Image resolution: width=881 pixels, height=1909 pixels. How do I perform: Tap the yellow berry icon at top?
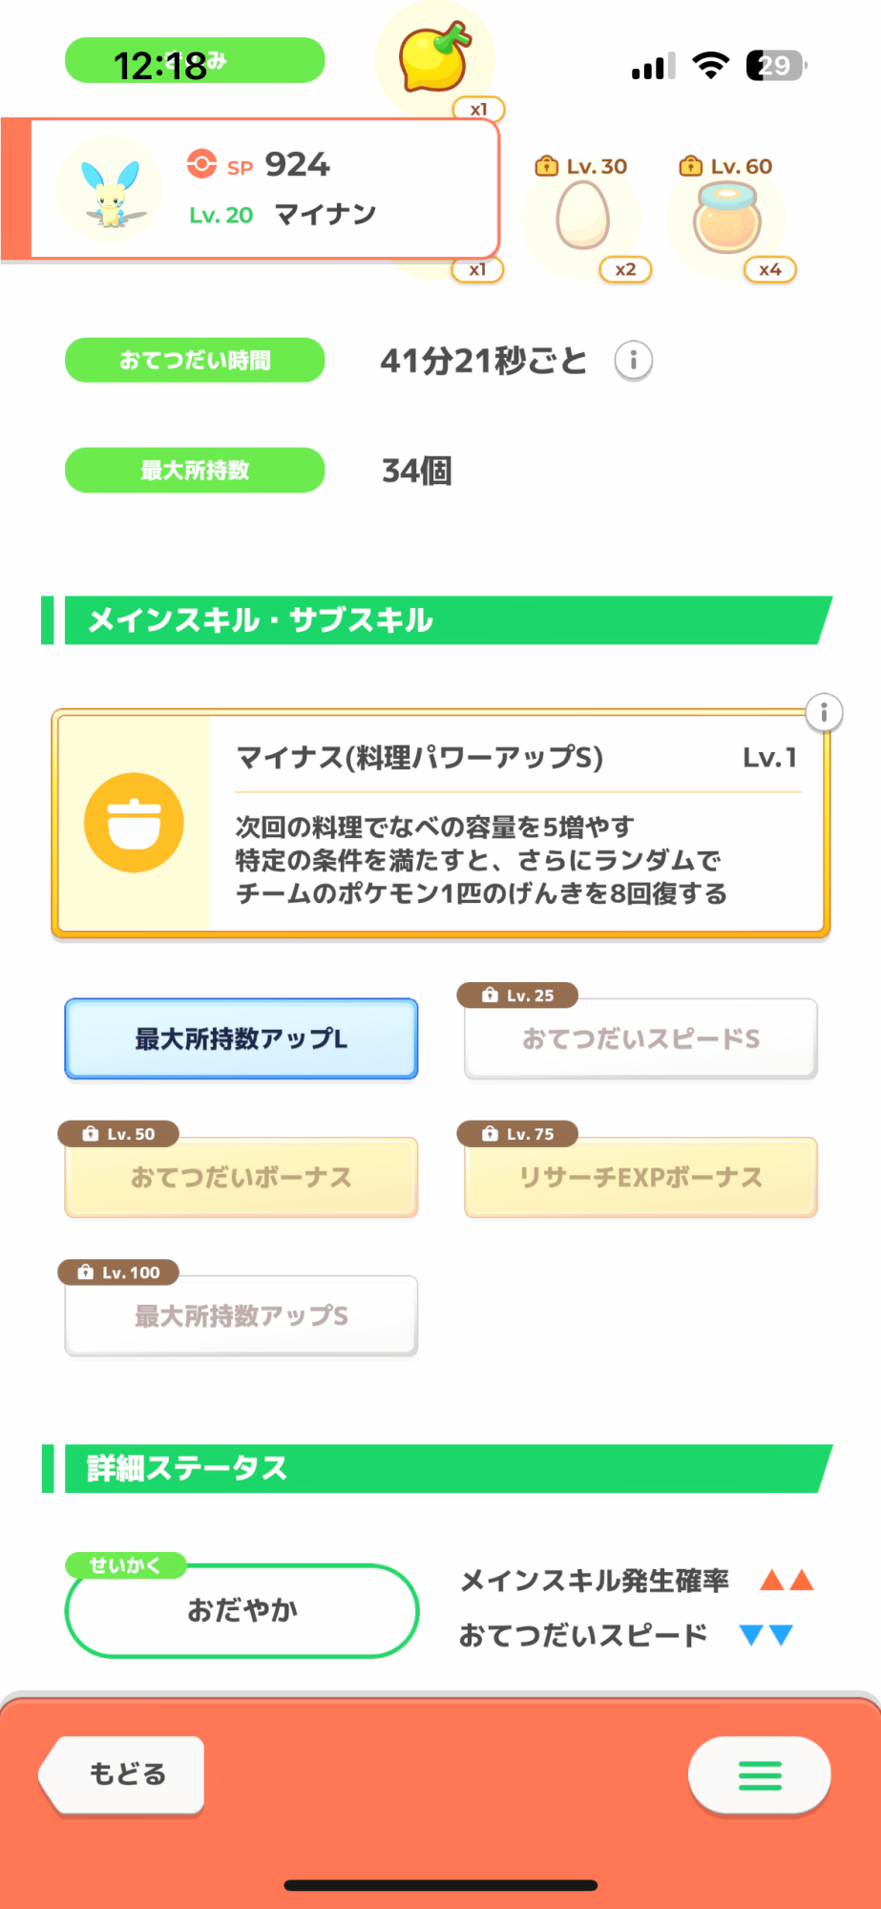click(x=435, y=57)
